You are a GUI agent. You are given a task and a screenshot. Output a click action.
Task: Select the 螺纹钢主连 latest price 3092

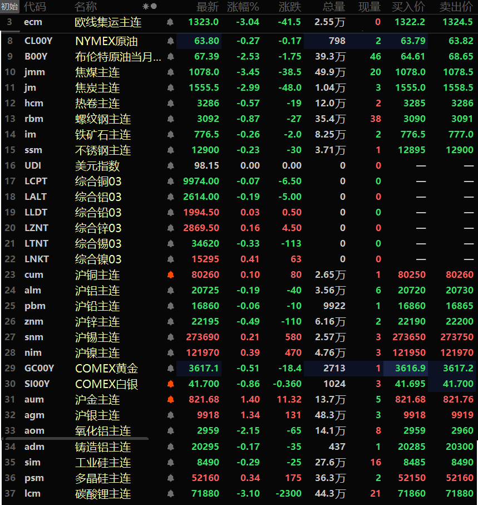(208, 119)
